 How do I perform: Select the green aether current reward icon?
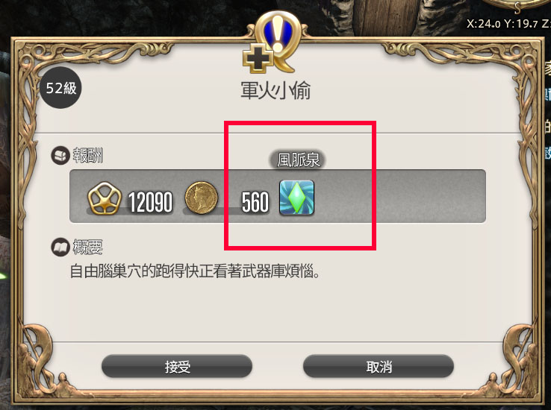click(x=296, y=198)
